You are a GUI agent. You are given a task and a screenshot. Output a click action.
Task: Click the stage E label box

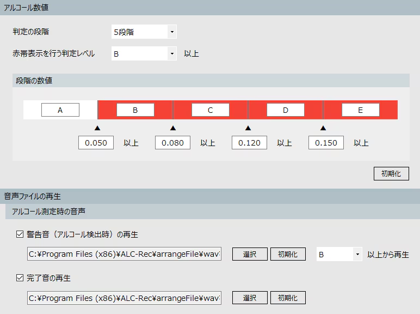(x=360, y=110)
